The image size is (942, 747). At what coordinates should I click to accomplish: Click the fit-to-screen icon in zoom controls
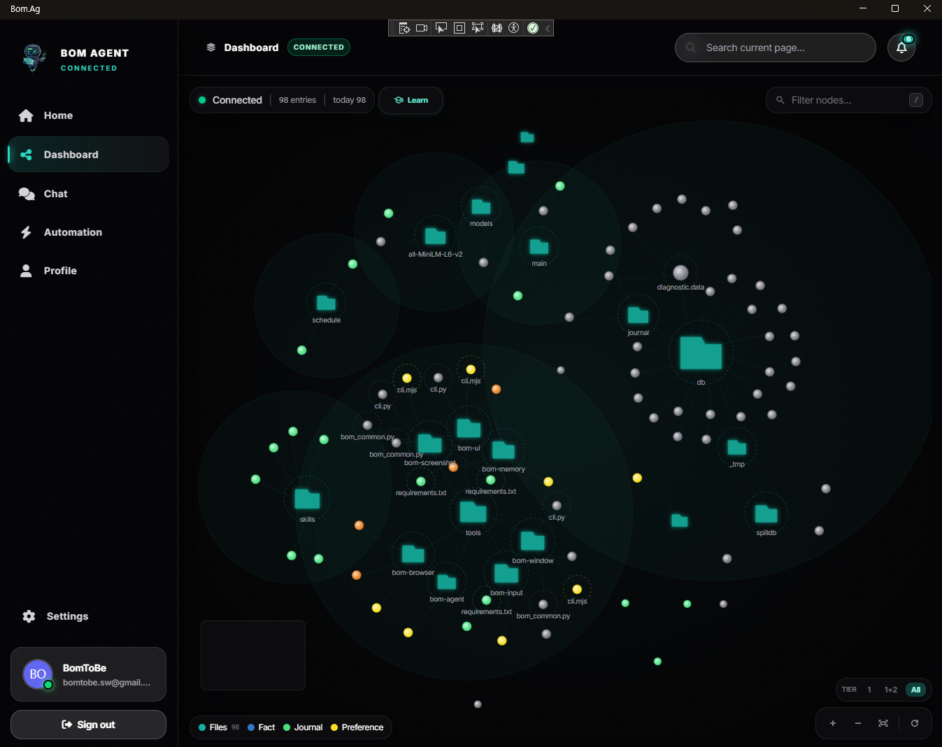883,723
